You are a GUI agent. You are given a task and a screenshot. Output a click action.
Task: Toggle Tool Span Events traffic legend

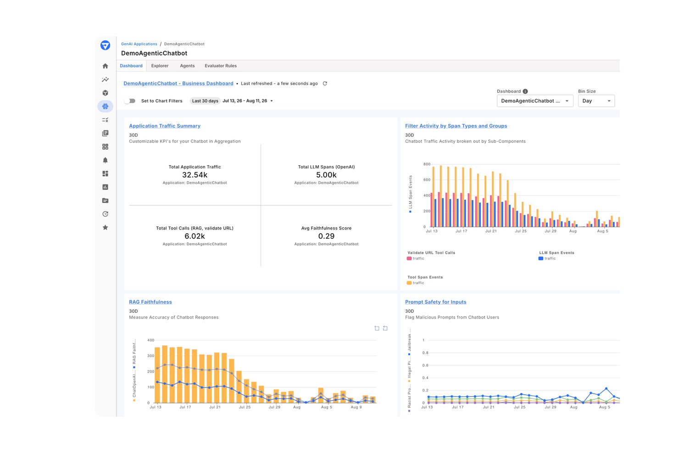416,283
